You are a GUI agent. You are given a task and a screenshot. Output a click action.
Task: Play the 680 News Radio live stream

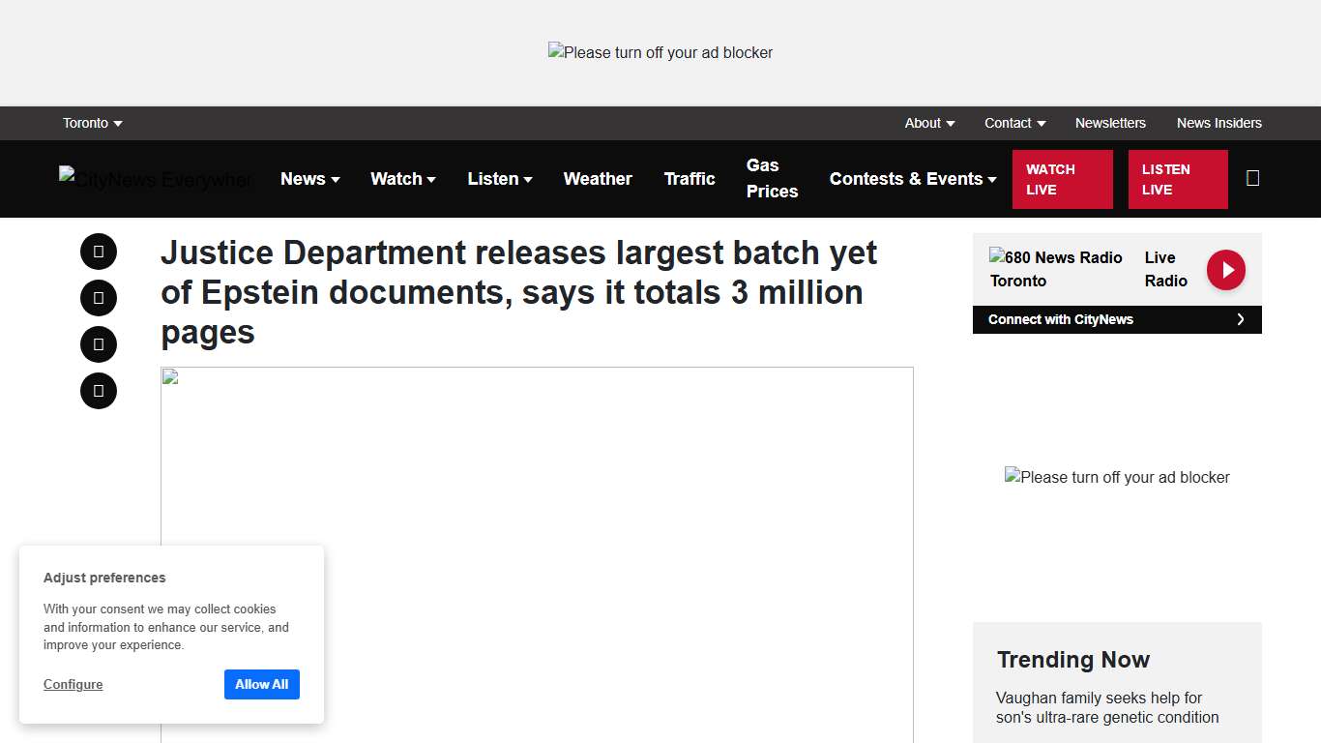[1225, 270]
